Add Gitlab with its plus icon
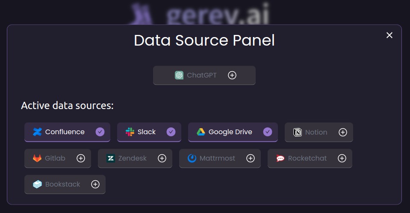This screenshot has height=213, width=410. (81, 158)
